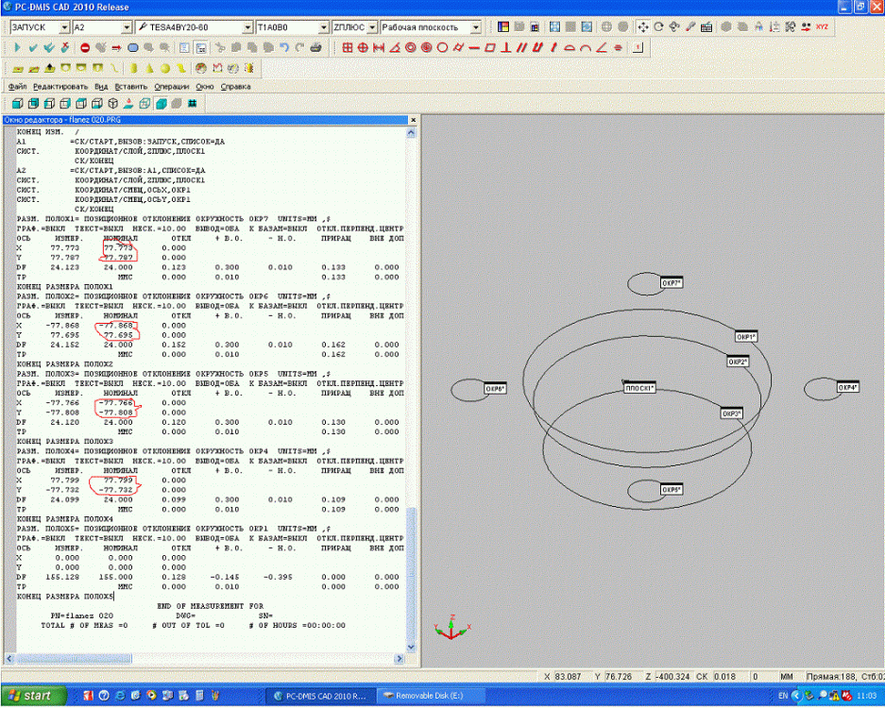
Task: Click the view setup colored squares icon
Action: (x=502, y=26)
